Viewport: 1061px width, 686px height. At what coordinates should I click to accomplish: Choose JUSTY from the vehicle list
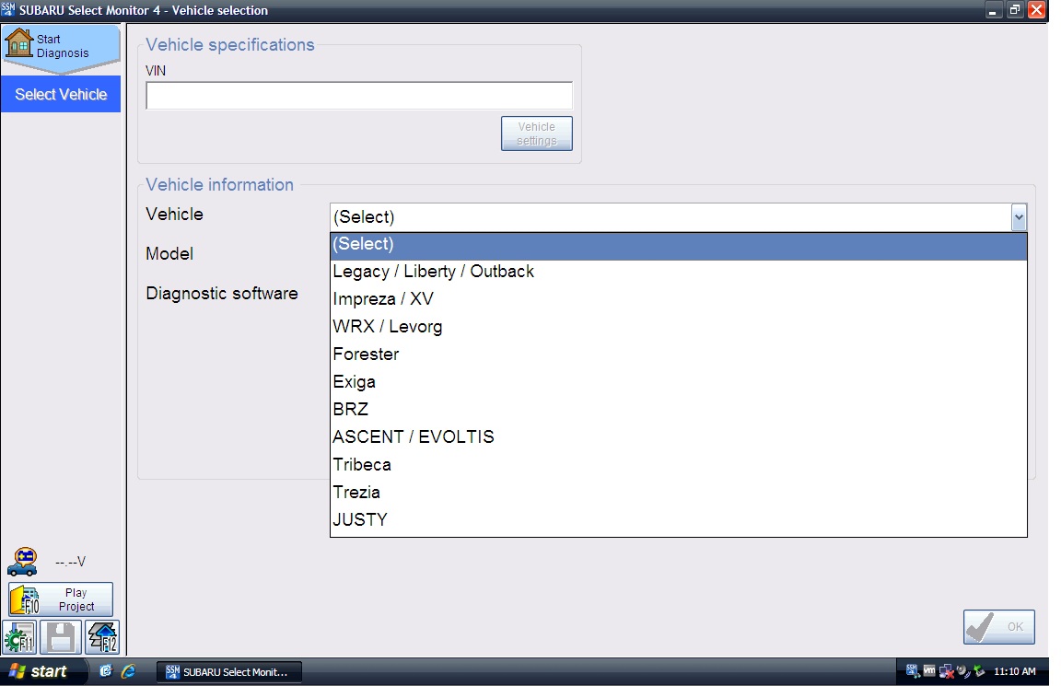click(x=679, y=520)
